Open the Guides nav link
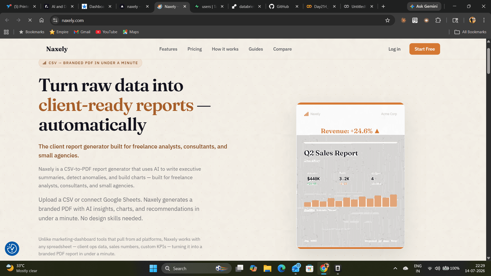Screen dimensions: 491x276 [255, 49]
